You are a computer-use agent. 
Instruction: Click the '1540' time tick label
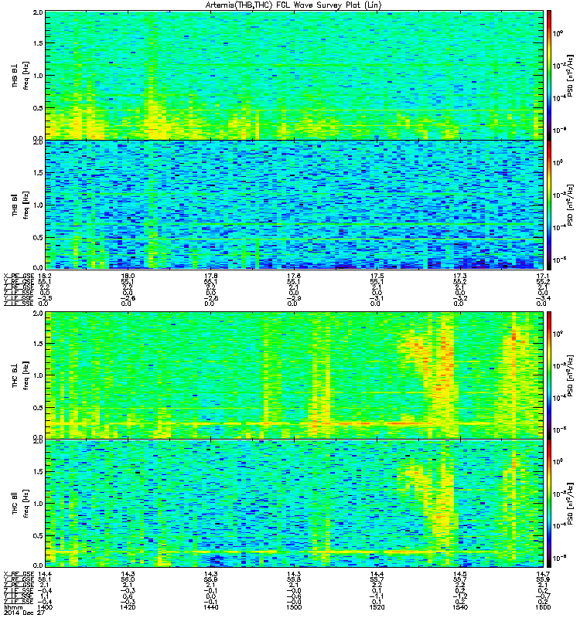460,607
